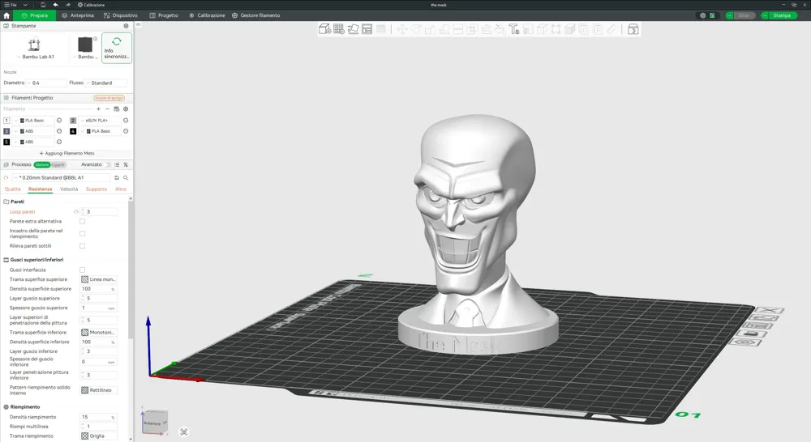The image size is (811, 442).
Task: Enable Rileva pareti sottili checkbox
Action: [82, 246]
